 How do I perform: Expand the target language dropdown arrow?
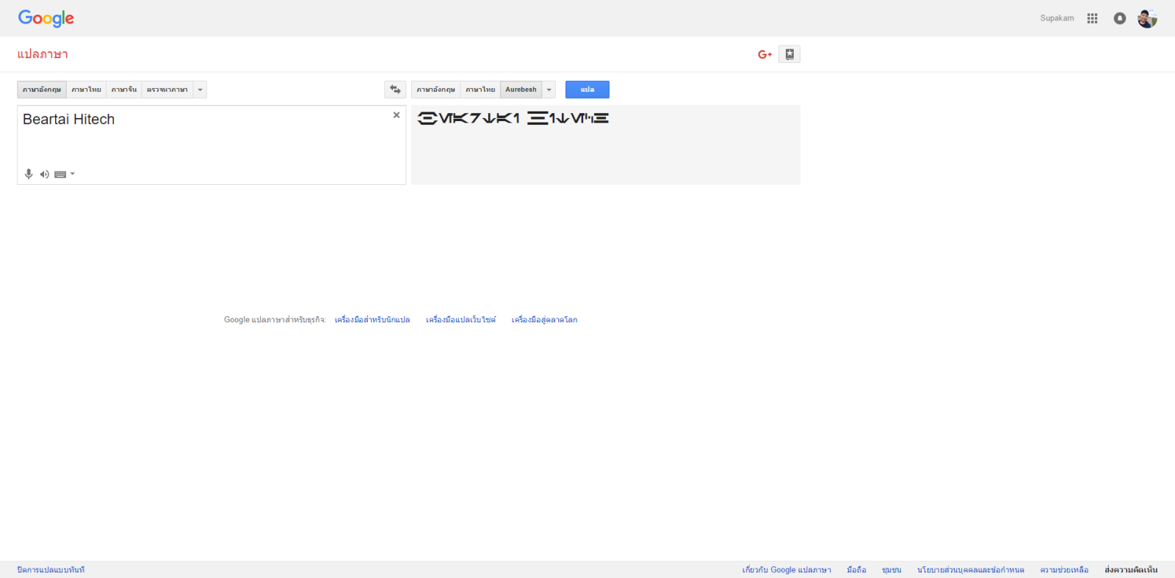click(x=549, y=89)
